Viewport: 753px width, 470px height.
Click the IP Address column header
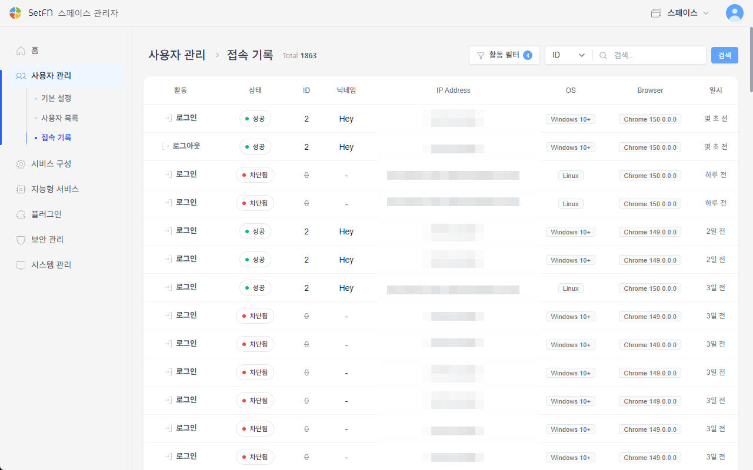pyautogui.click(x=454, y=90)
